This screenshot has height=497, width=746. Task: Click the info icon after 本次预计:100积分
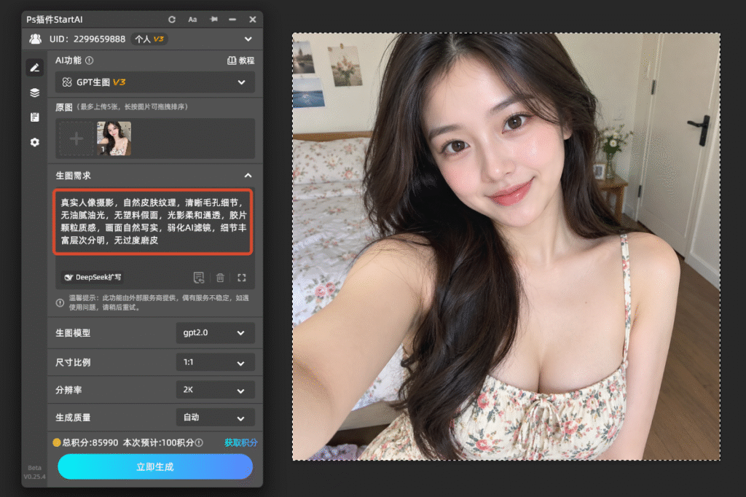(x=199, y=443)
